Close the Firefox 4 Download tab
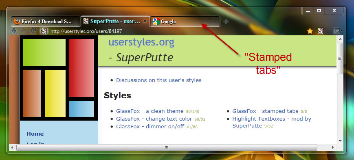 pos(75,22)
